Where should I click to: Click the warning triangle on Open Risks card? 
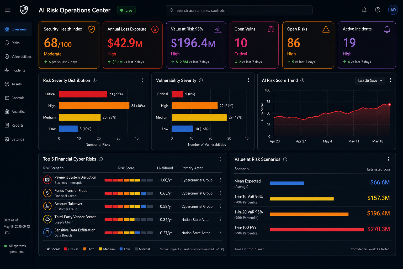[326, 29]
